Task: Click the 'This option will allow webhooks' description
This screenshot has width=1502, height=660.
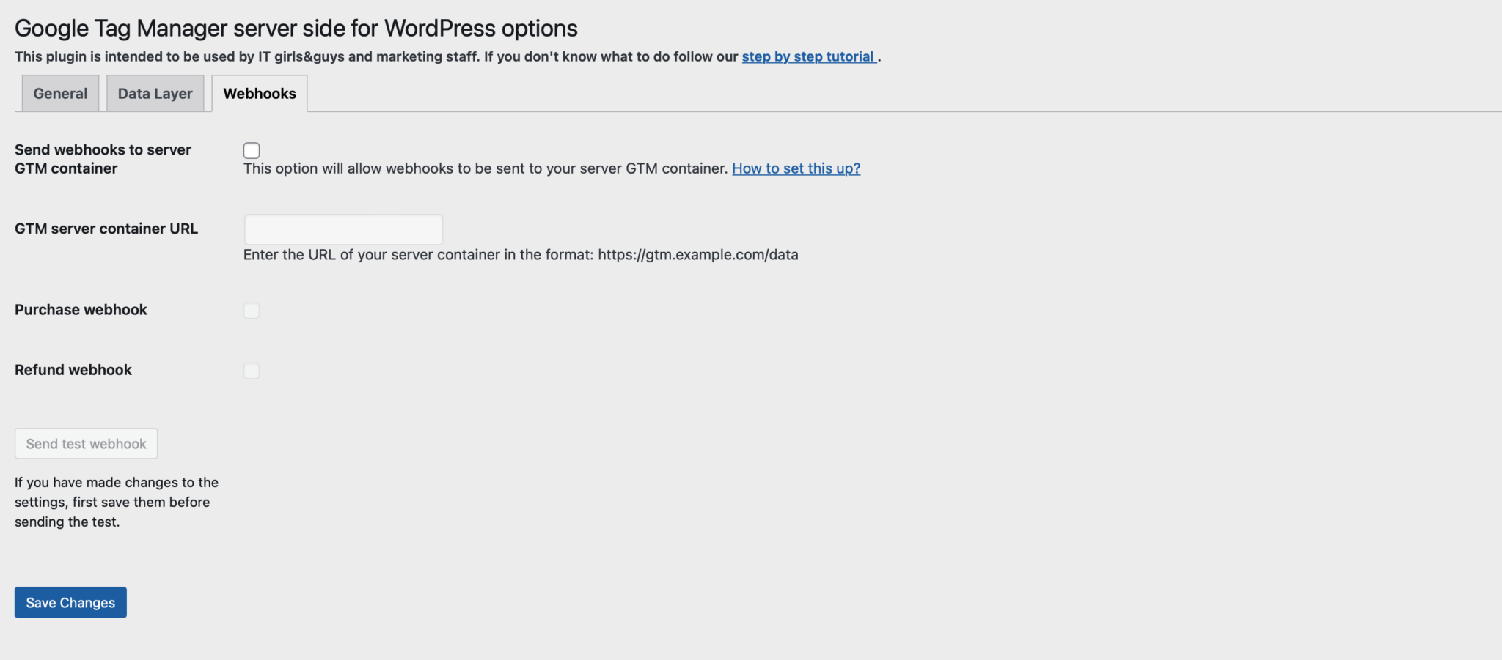Action: pos(486,168)
